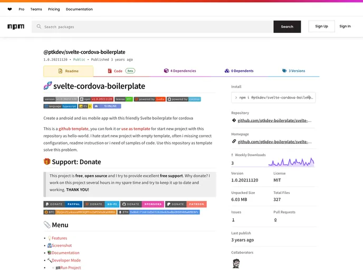The image size is (363, 270).
Task: Click the powered by cordova badge
Action: click(x=184, y=99)
